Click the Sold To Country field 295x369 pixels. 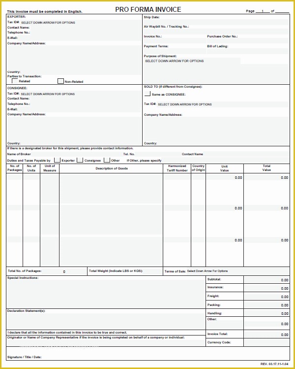[x=223, y=143]
